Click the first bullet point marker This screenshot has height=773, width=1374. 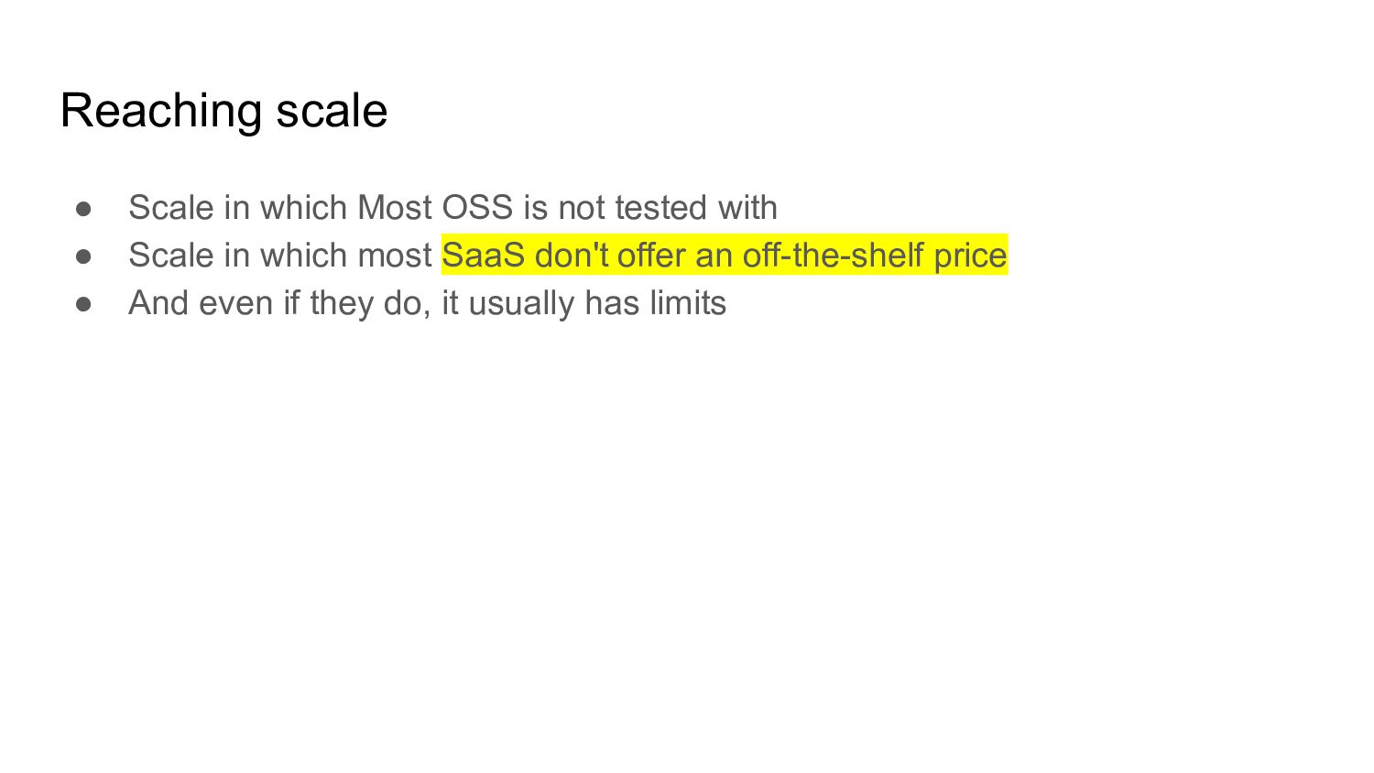[x=83, y=209]
